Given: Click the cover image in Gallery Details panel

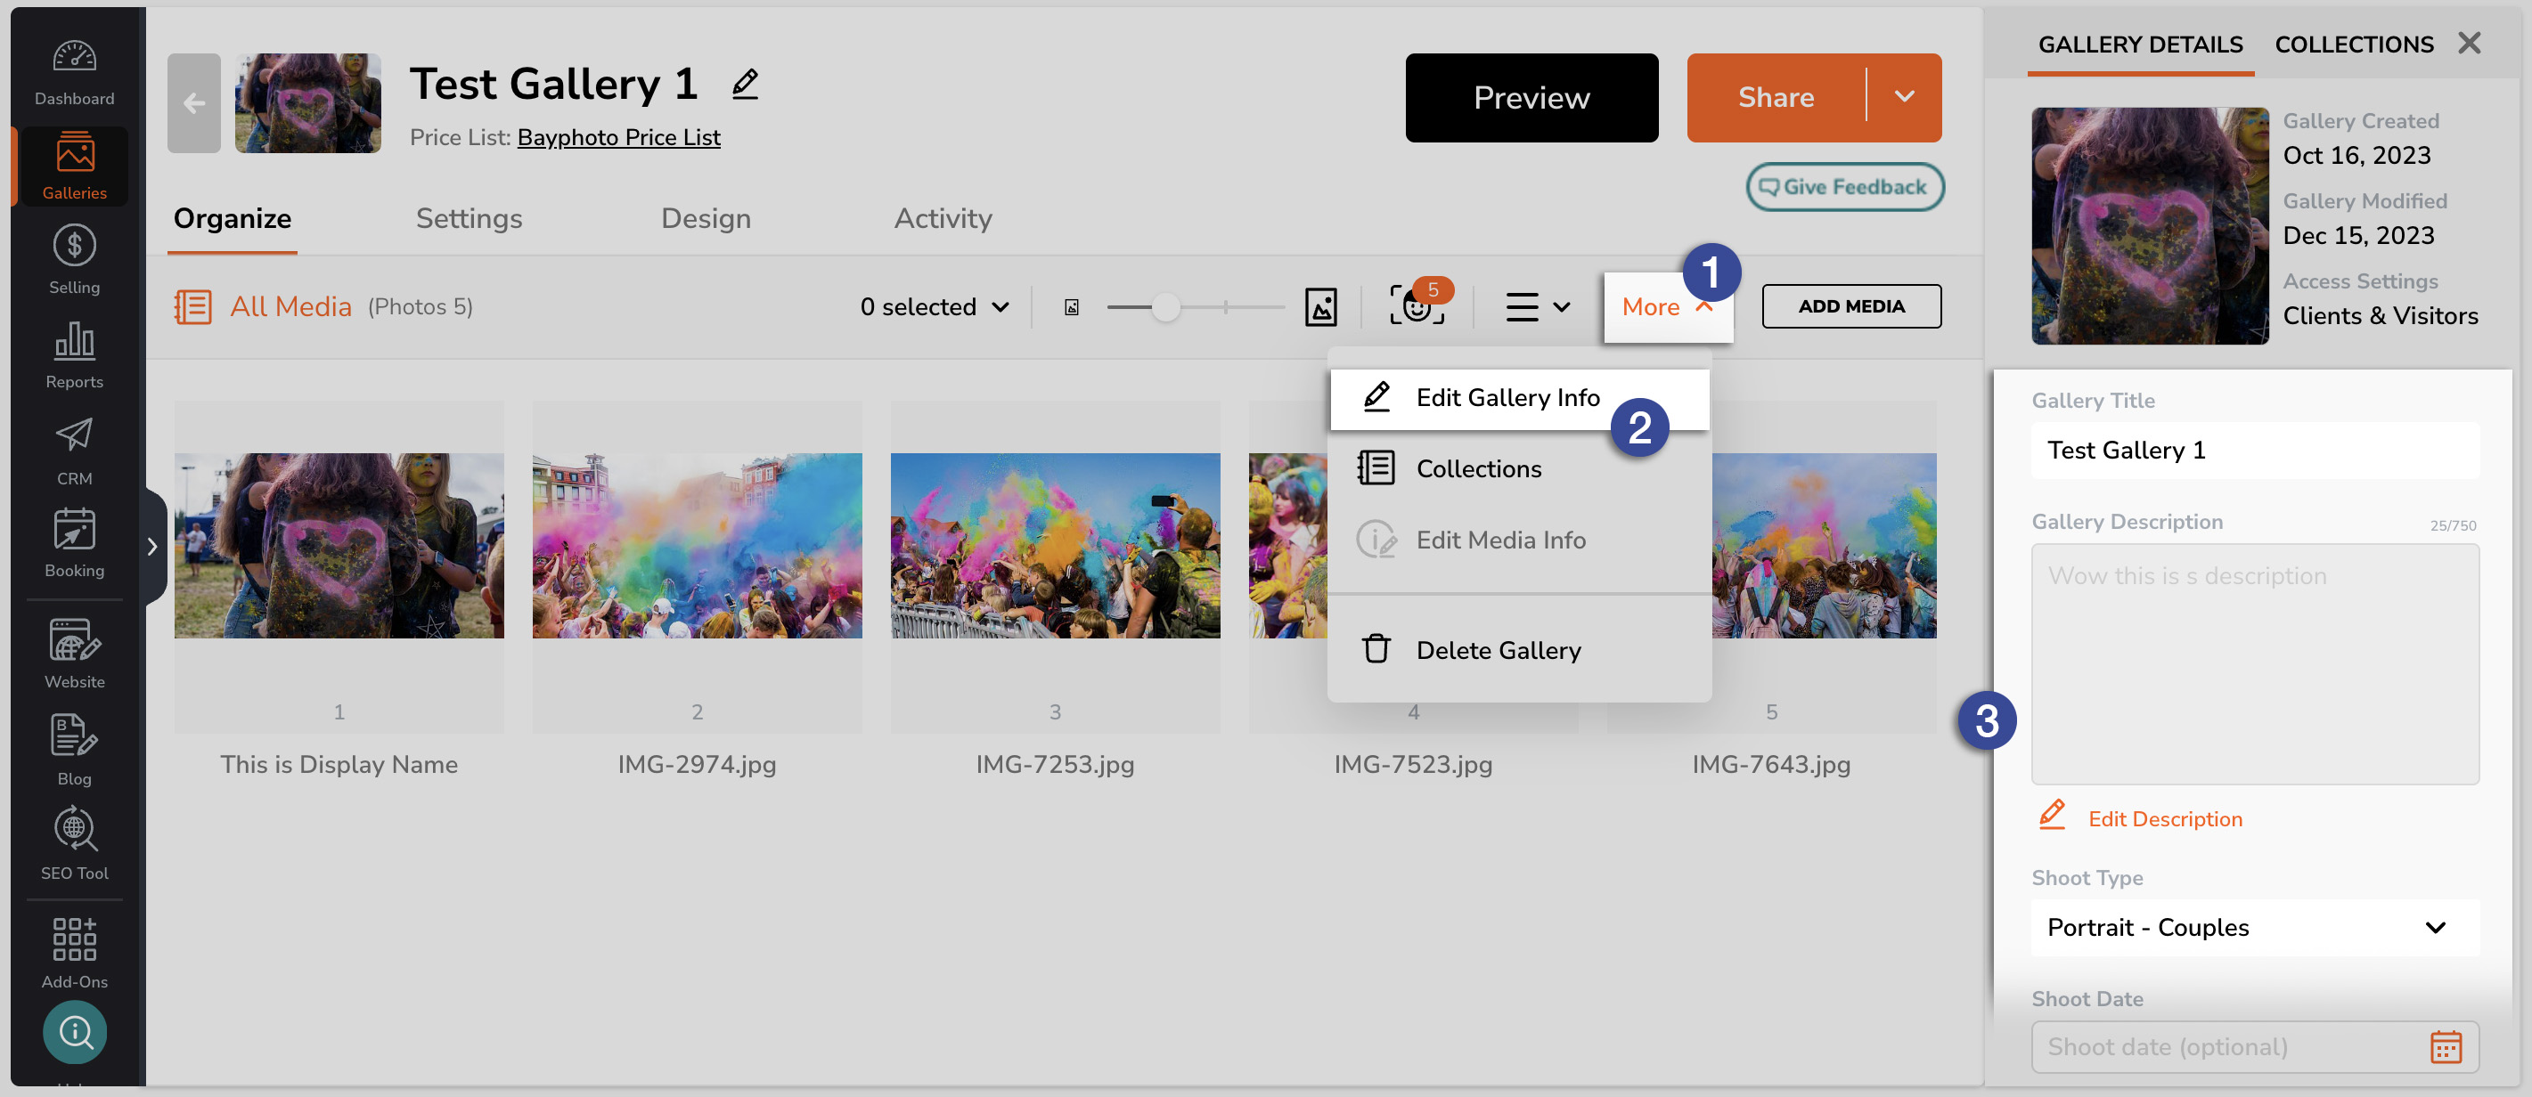Looking at the screenshot, I should [x=2150, y=226].
